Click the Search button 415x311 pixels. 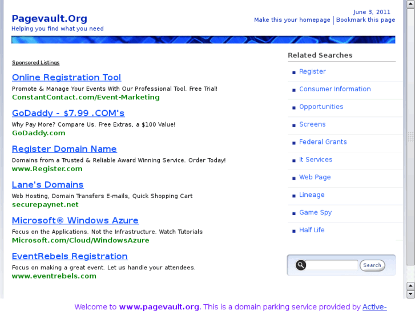[x=372, y=265]
